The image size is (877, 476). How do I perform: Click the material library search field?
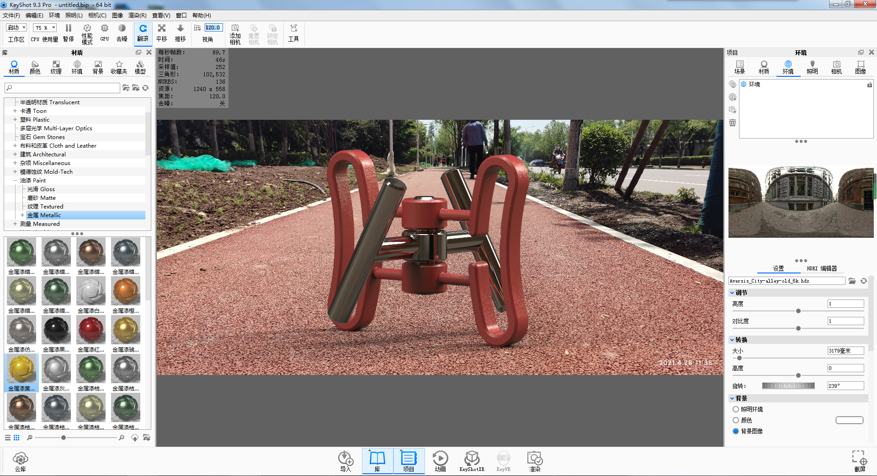[63, 88]
